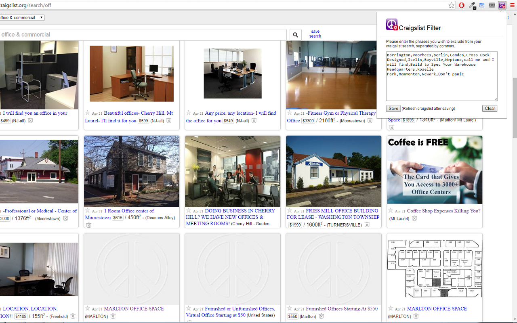The height and width of the screenshot is (323, 517).
Task: Toggle the Craigslist Filter extension toolbar icon
Action: (502, 5)
